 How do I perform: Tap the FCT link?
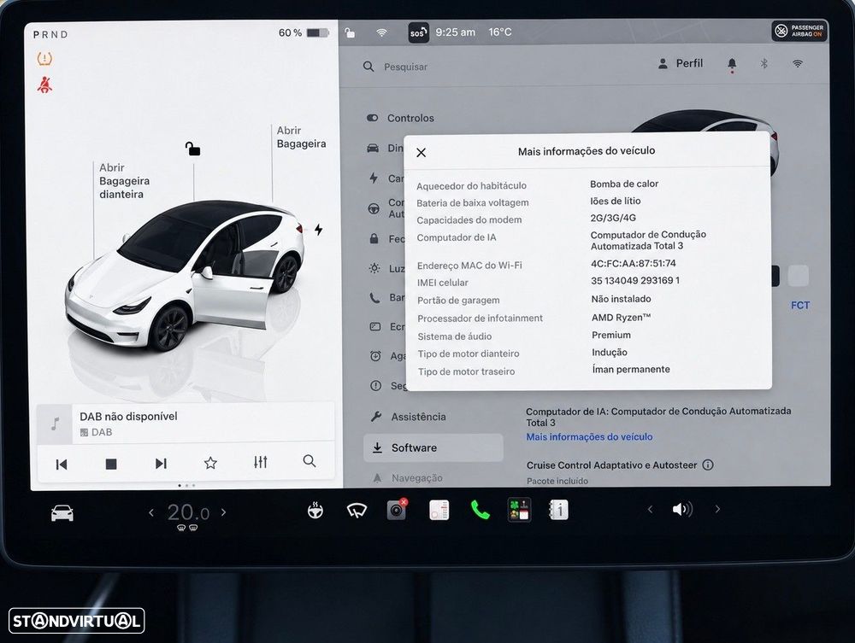pos(800,306)
